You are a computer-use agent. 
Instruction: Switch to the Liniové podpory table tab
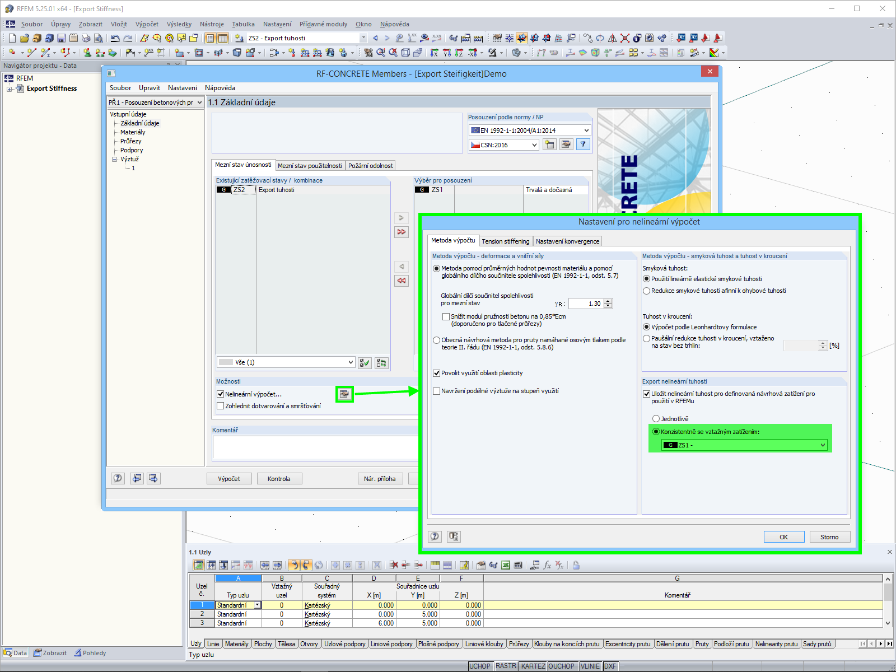[391, 644]
